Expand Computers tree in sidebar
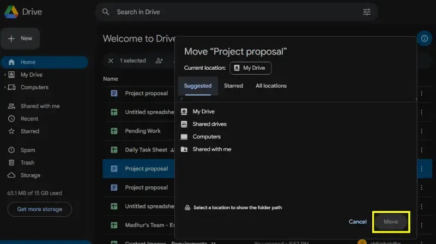436x244 pixels. pos(5,87)
